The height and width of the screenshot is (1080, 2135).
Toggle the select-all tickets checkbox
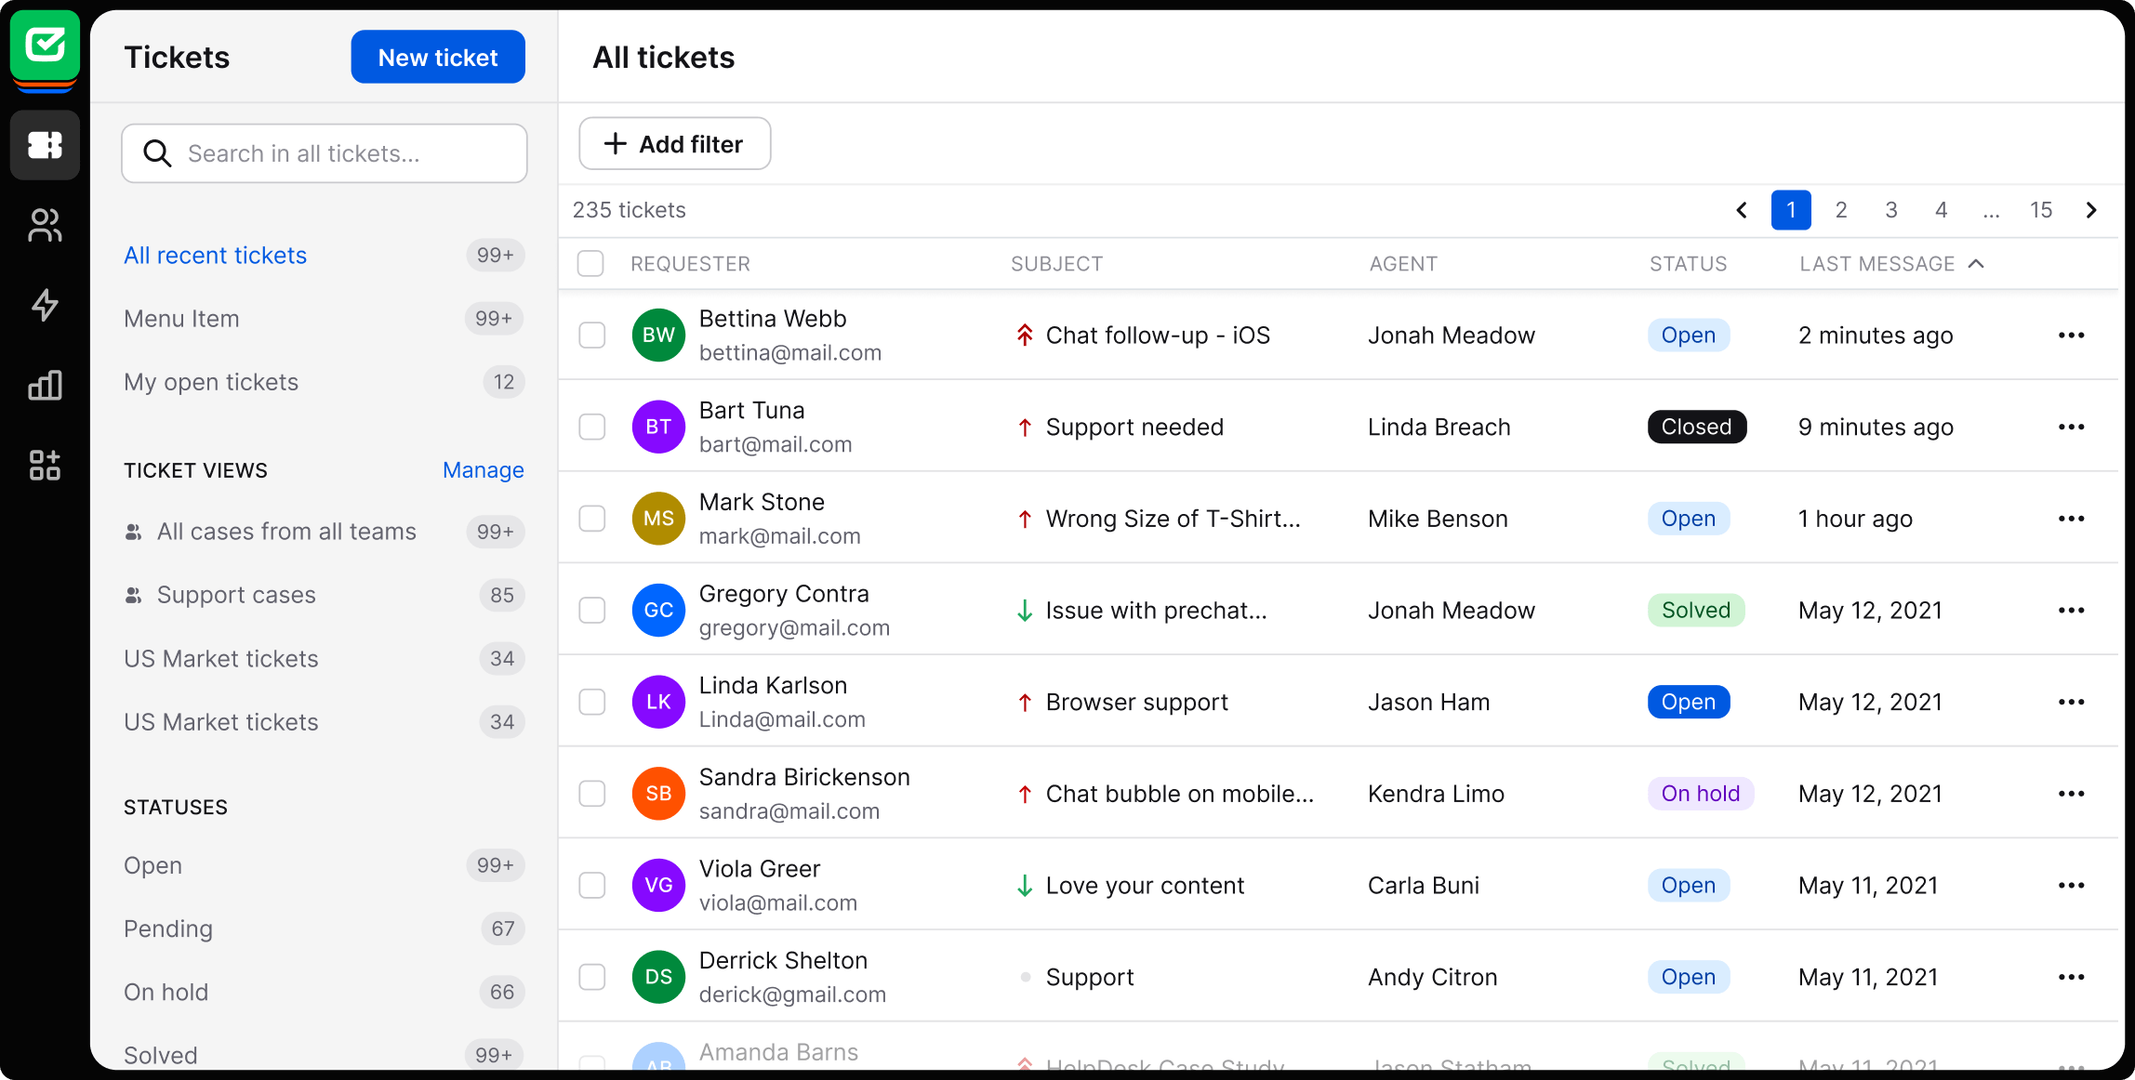[590, 264]
